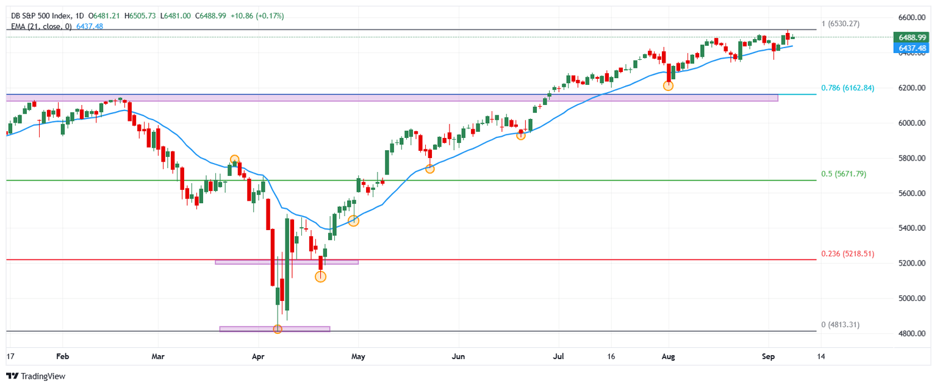The height and width of the screenshot is (387, 937).
Task: Select the blue EMA price tag on the price axis
Action: pos(911,47)
